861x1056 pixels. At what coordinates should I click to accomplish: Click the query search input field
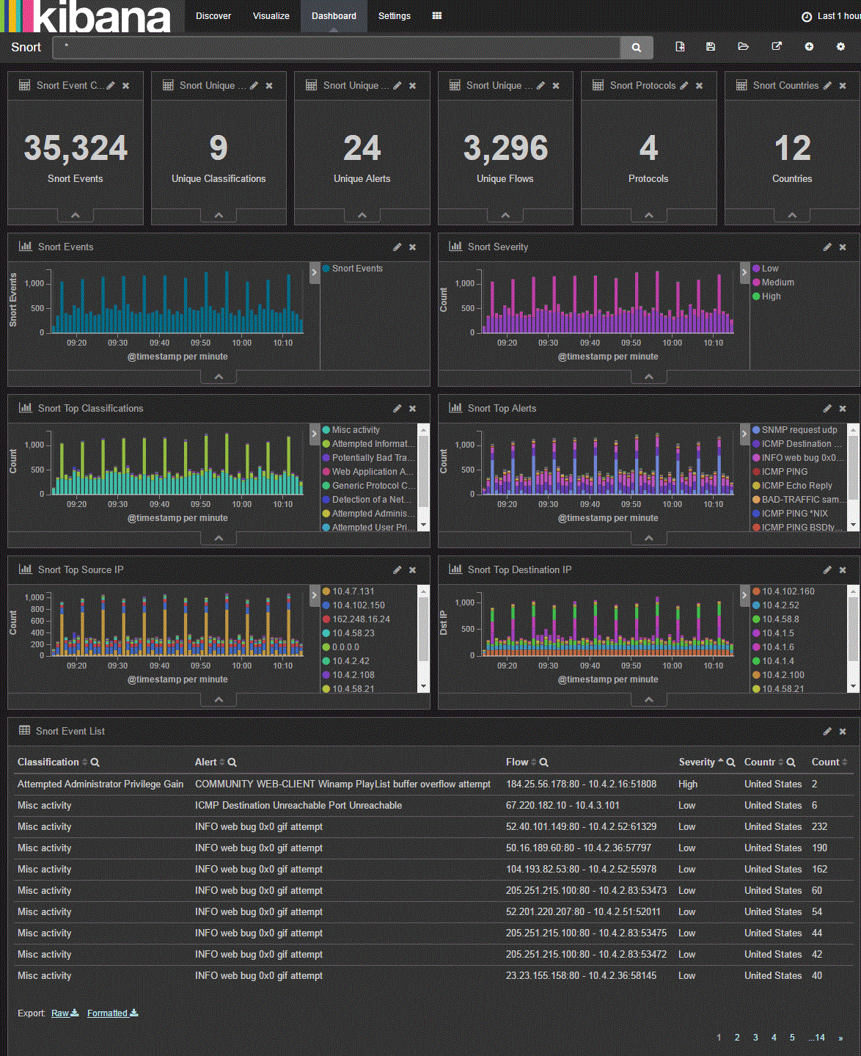[x=337, y=48]
